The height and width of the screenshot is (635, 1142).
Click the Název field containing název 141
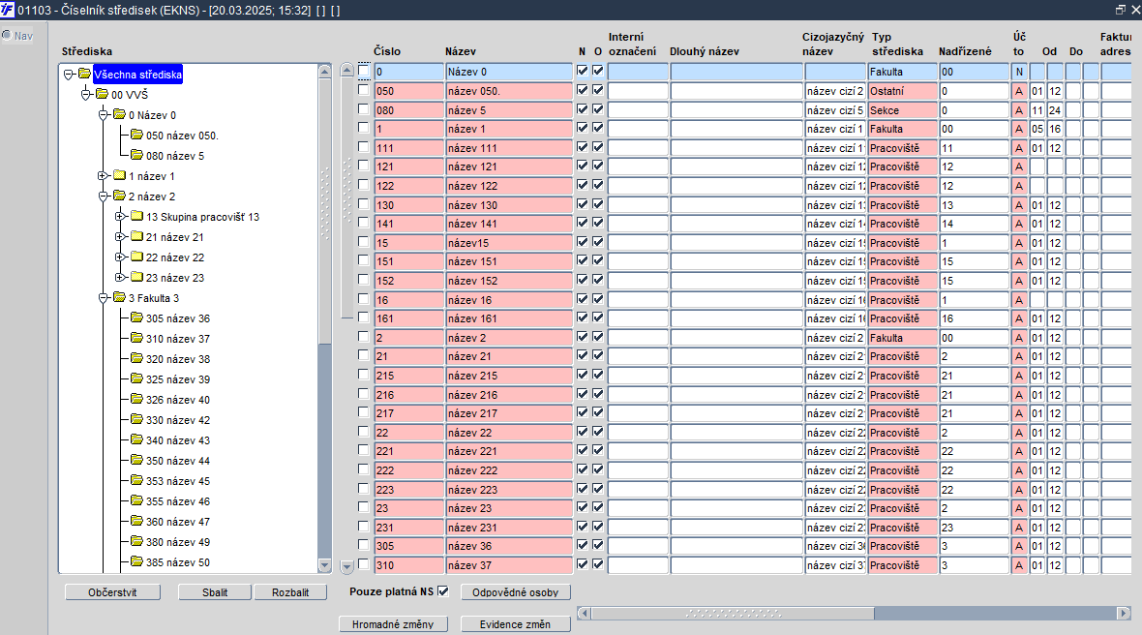tap(509, 224)
